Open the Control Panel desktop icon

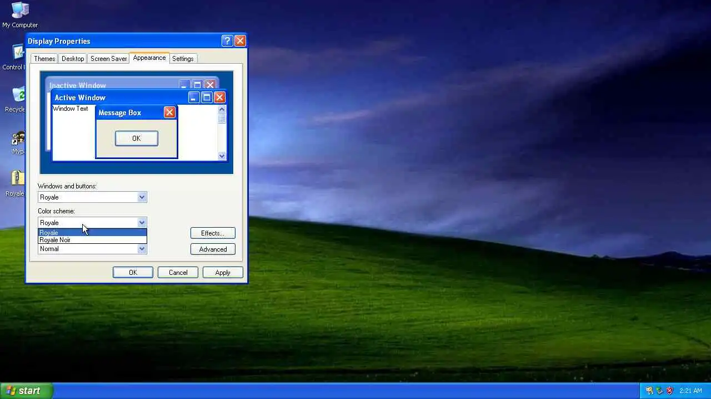[13, 57]
